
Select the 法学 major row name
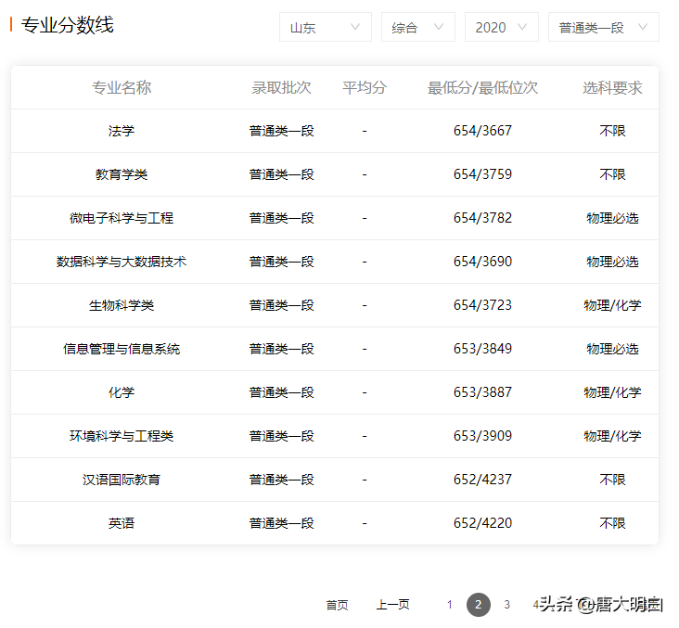[122, 131]
